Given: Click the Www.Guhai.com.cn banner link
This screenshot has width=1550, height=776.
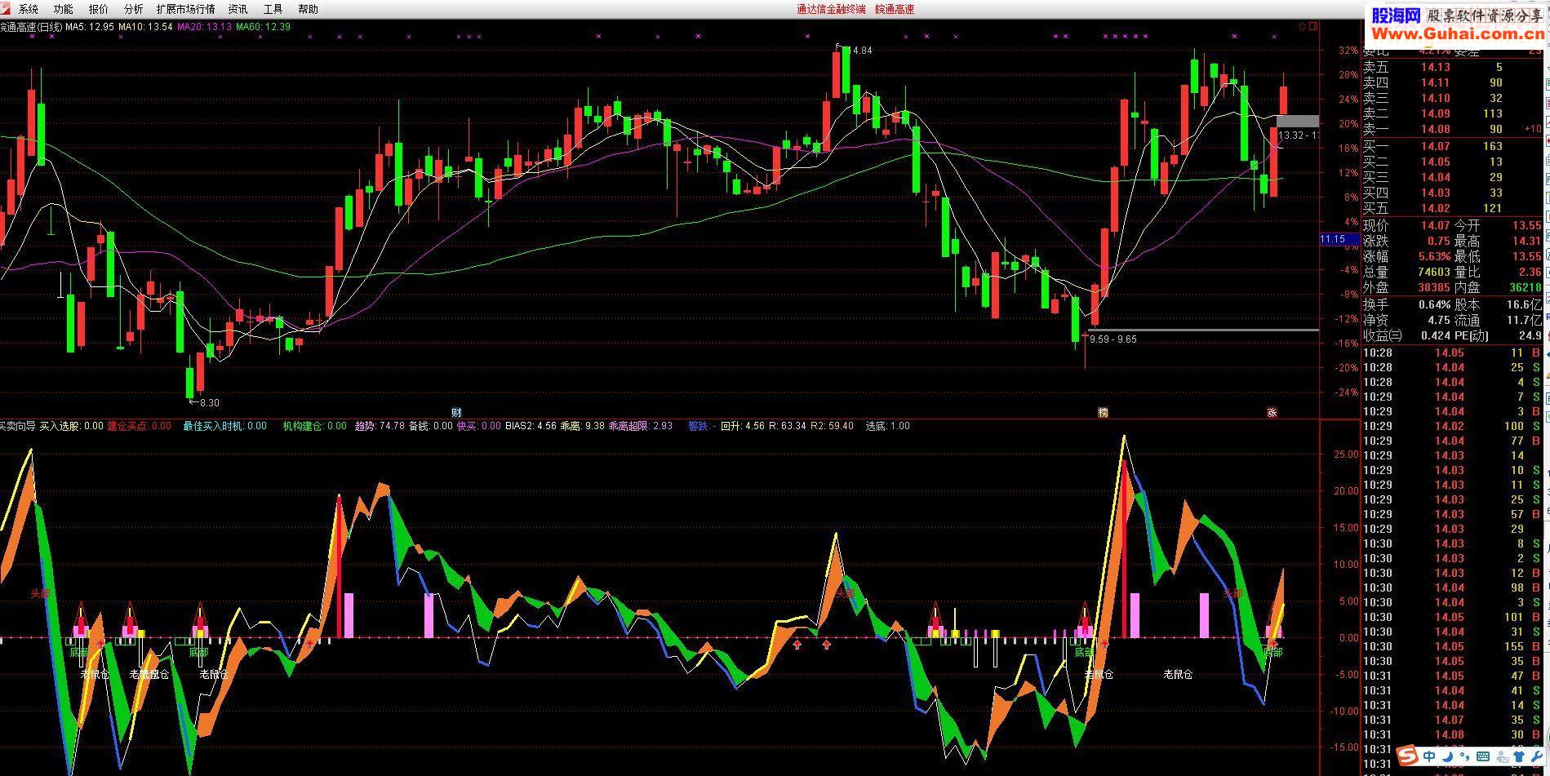Looking at the screenshot, I should (1458, 33).
